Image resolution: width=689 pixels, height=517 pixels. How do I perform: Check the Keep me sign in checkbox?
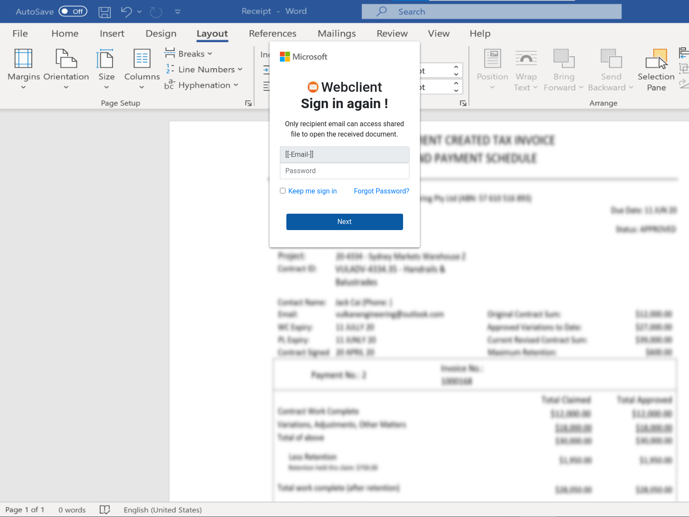pyautogui.click(x=283, y=191)
